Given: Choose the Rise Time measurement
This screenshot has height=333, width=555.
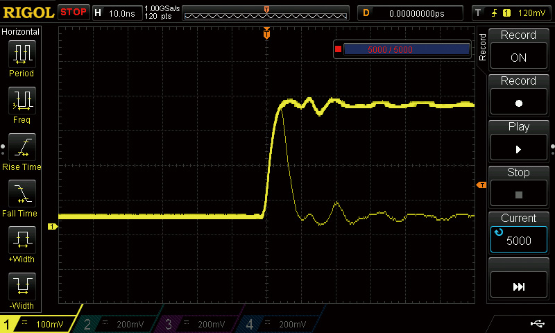Looking at the screenshot, I should [x=22, y=152].
